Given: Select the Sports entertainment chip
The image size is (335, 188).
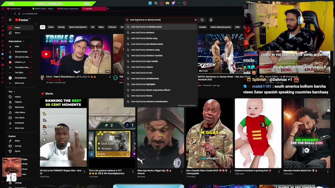Looking at the screenshot, I should [78, 27].
